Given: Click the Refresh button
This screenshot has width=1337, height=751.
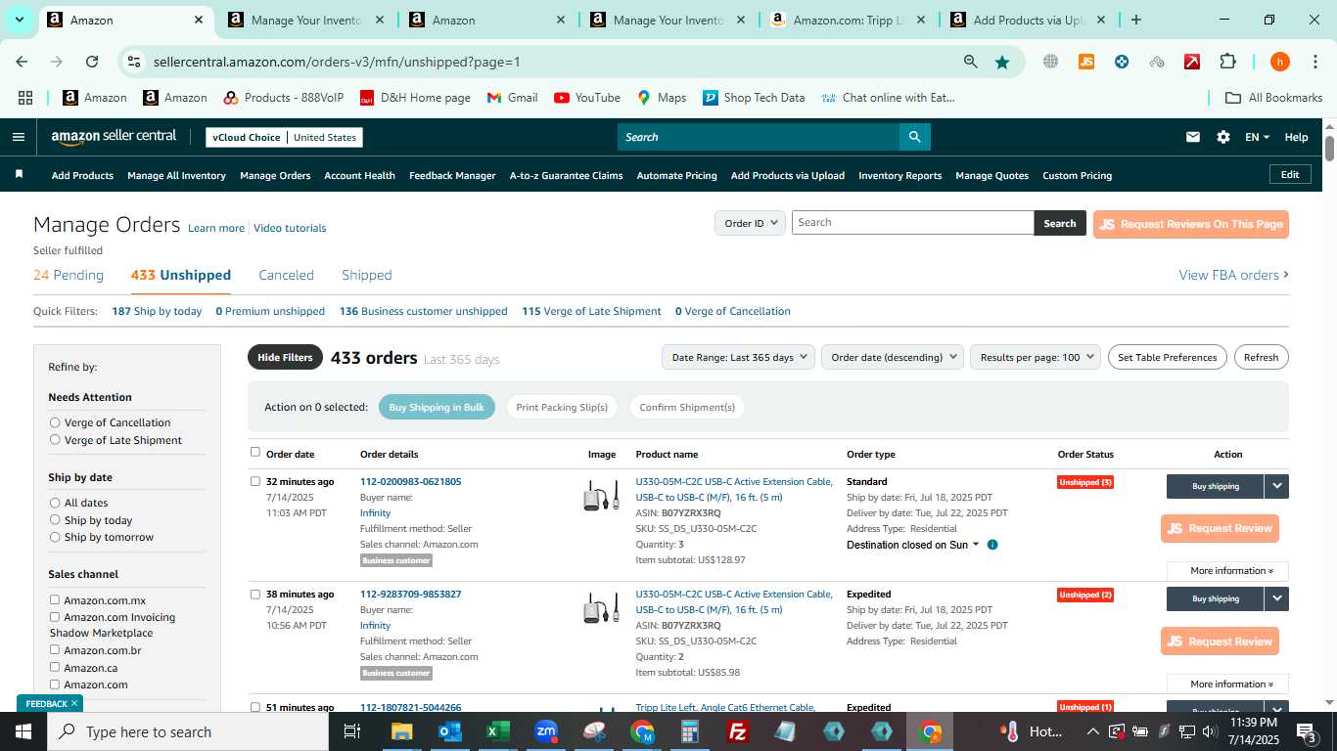Looking at the screenshot, I should coord(1261,357).
